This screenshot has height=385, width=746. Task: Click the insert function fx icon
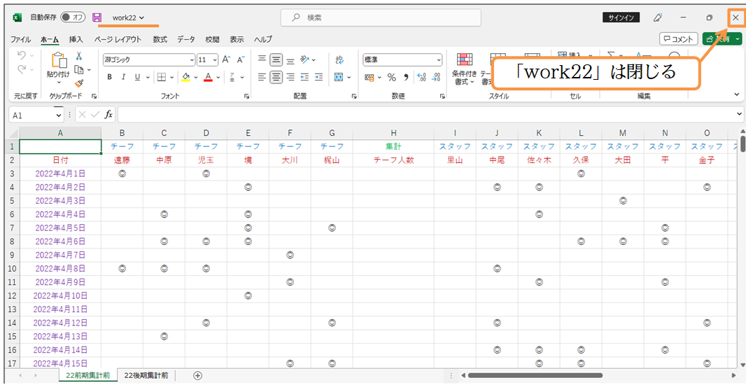click(x=108, y=114)
